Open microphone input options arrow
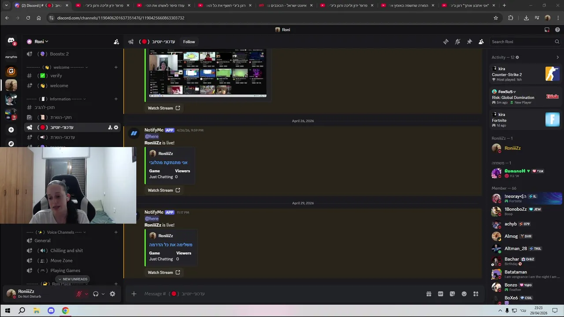 [x=86, y=294]
